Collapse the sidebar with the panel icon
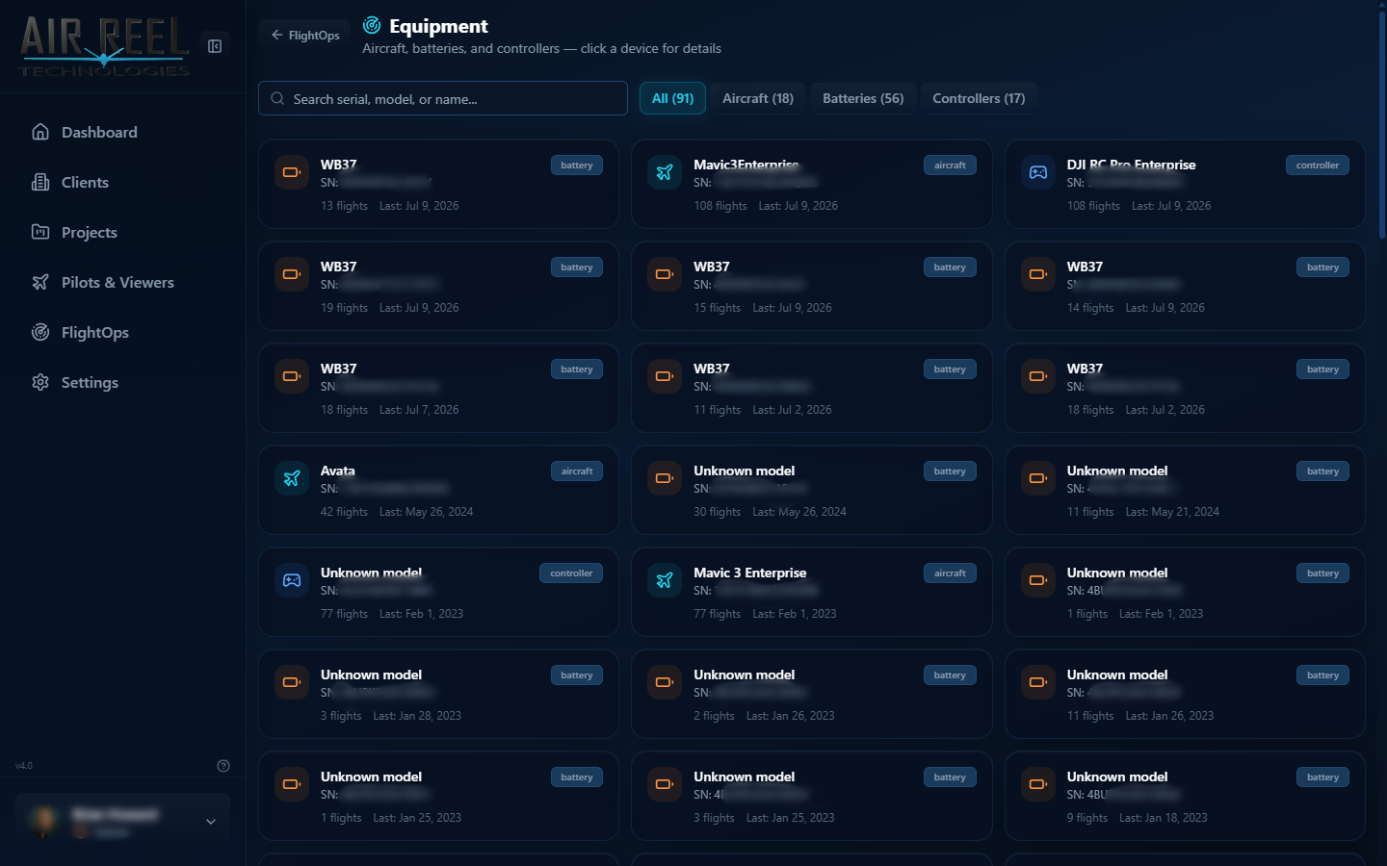Viewport: 1387px width, 866px height. click(215, 46)
